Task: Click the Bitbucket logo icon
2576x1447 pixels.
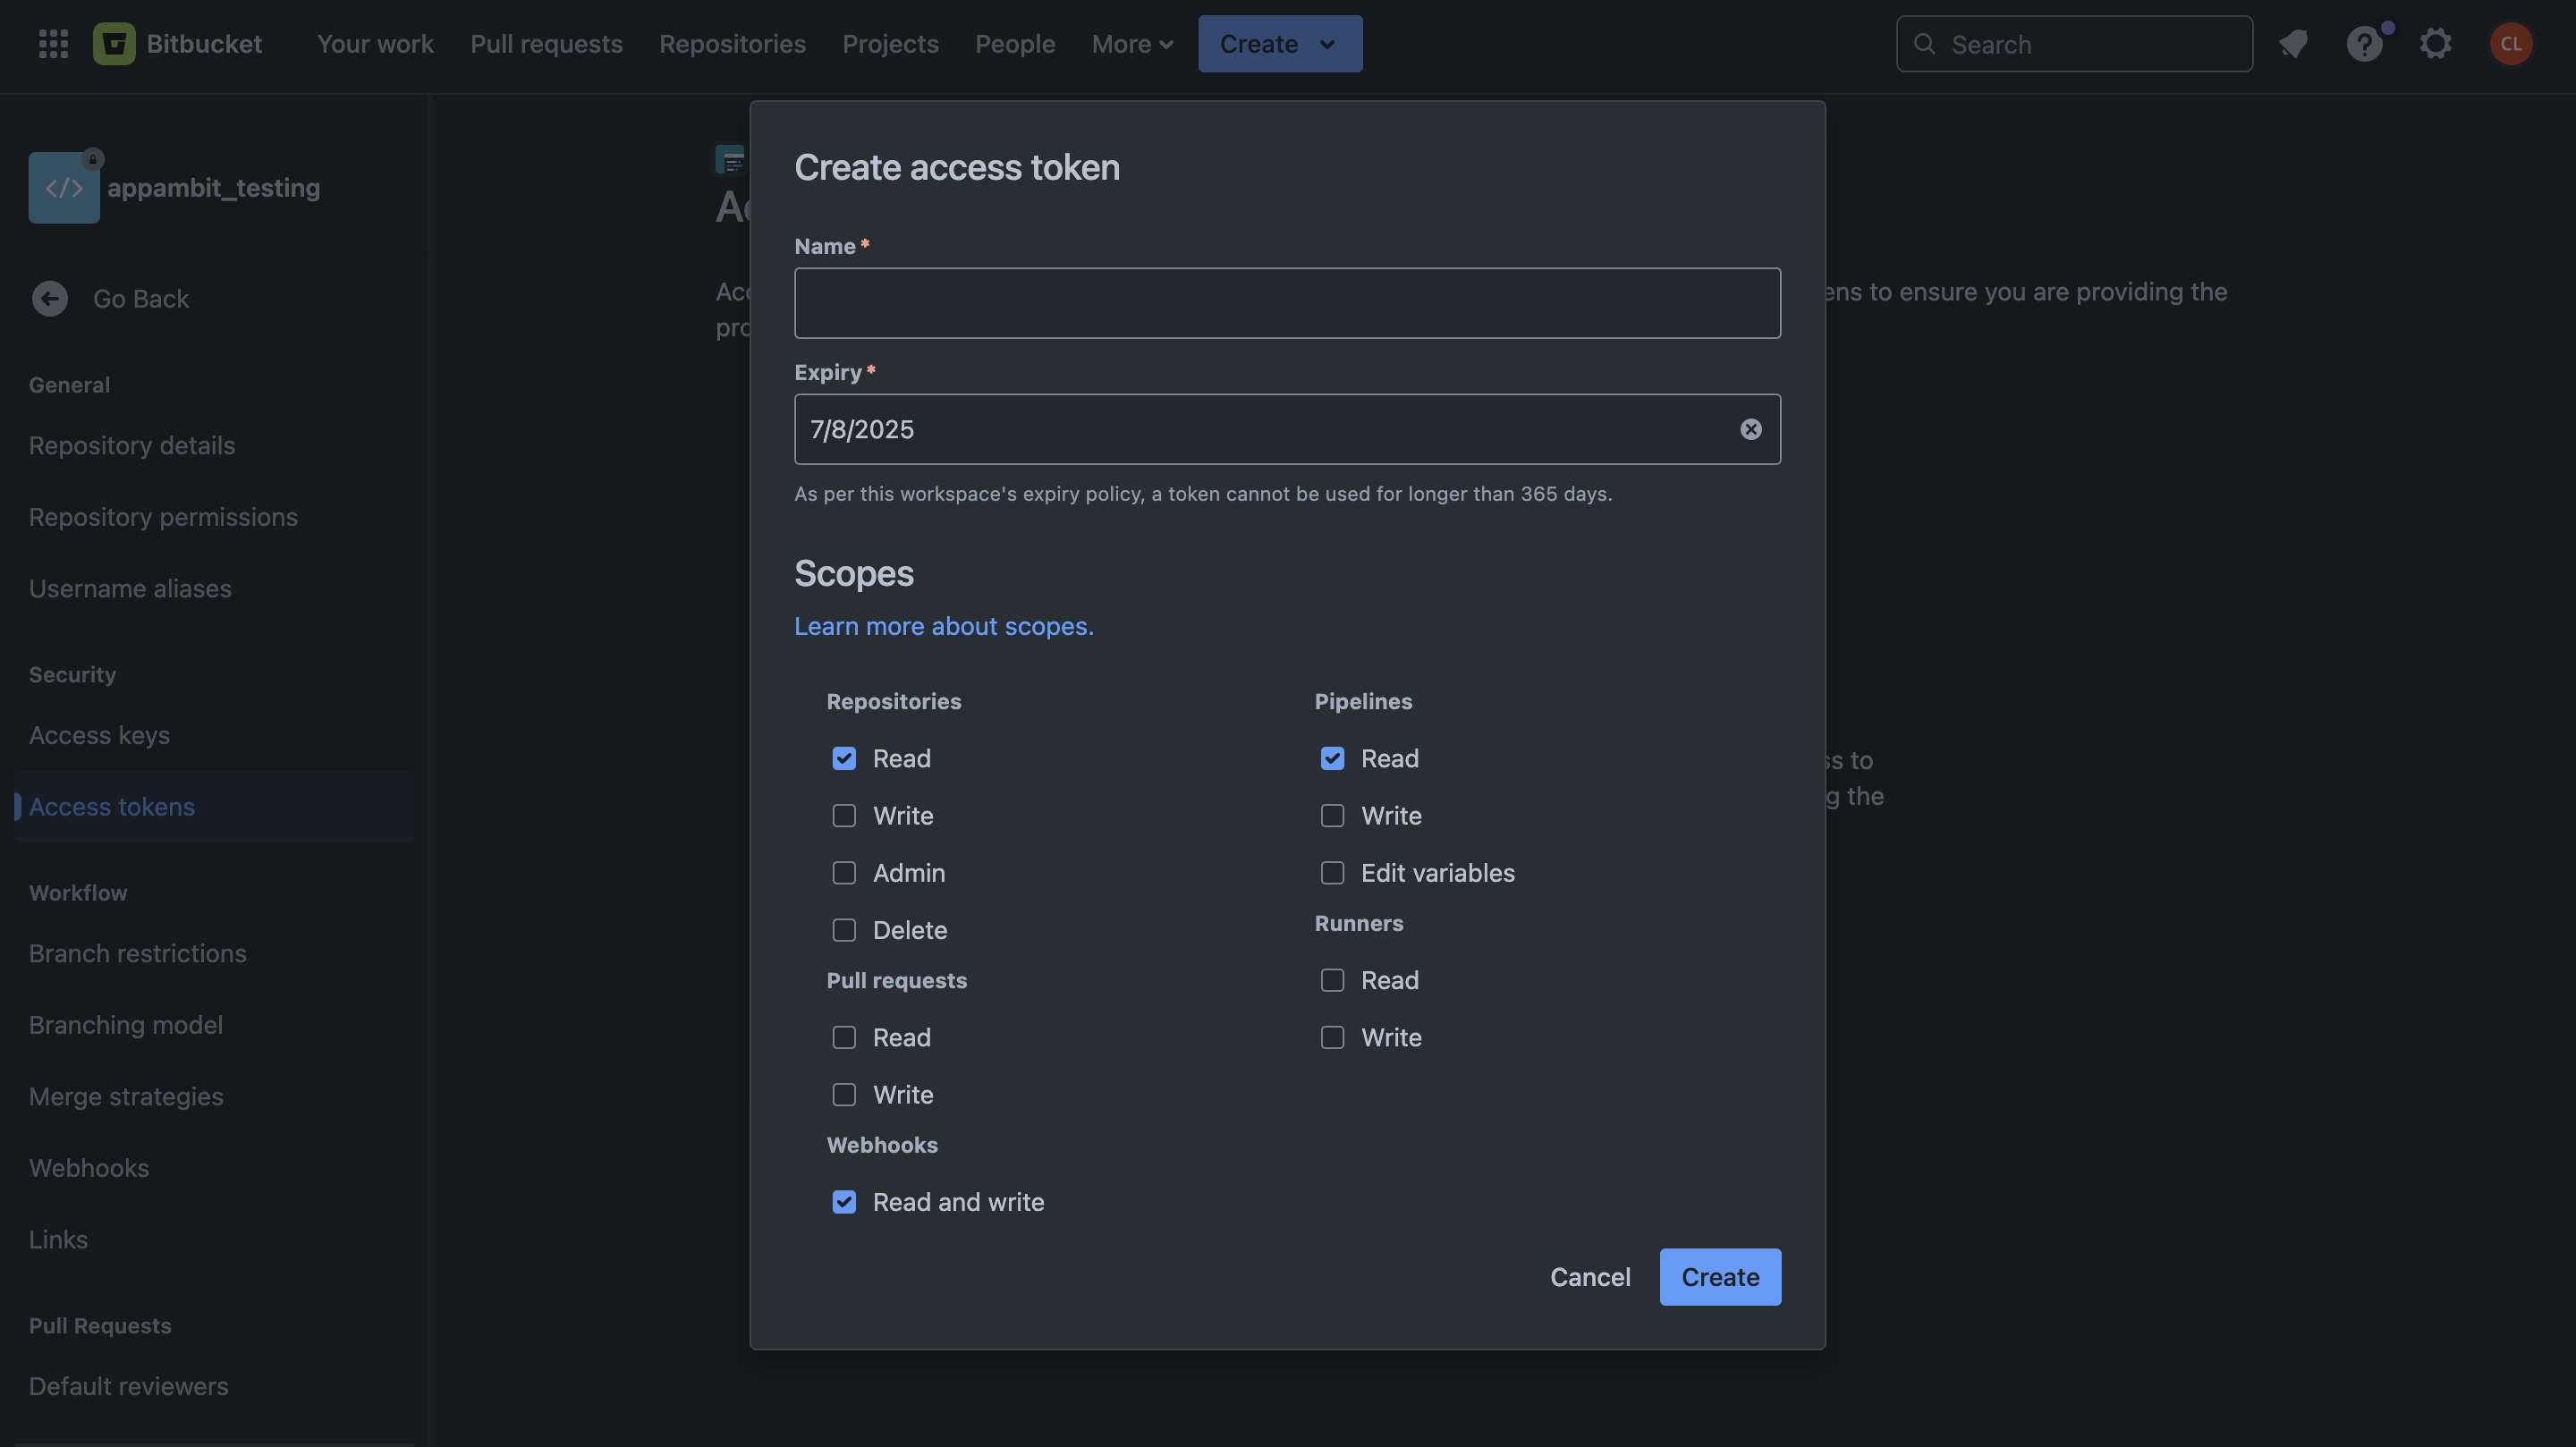Action: pos(114,44)
